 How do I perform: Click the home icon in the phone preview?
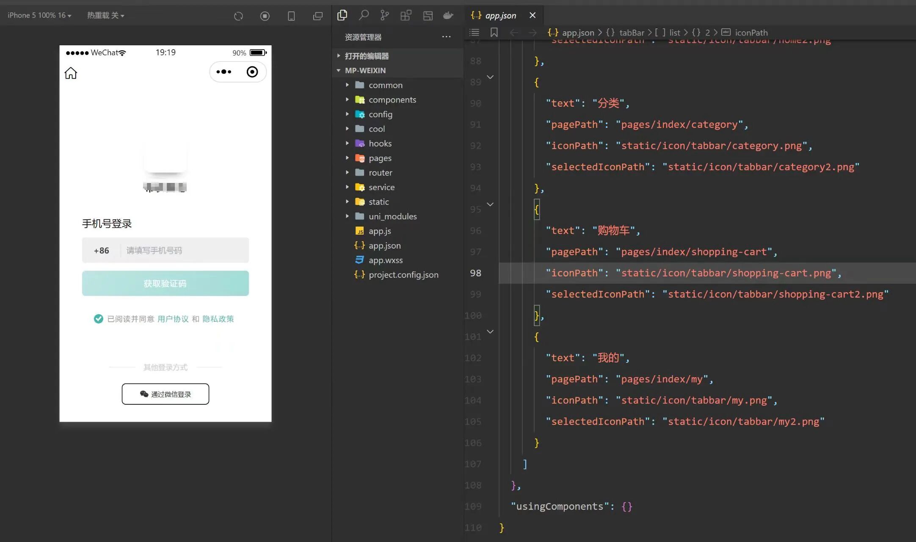click(x=71, y=73)
